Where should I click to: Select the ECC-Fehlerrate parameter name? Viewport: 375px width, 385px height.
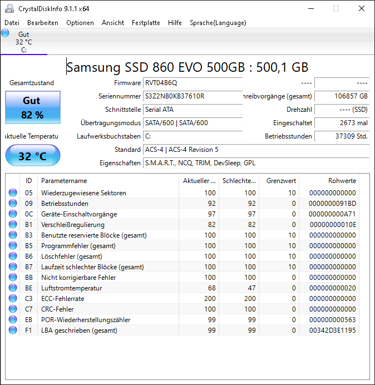63,299
